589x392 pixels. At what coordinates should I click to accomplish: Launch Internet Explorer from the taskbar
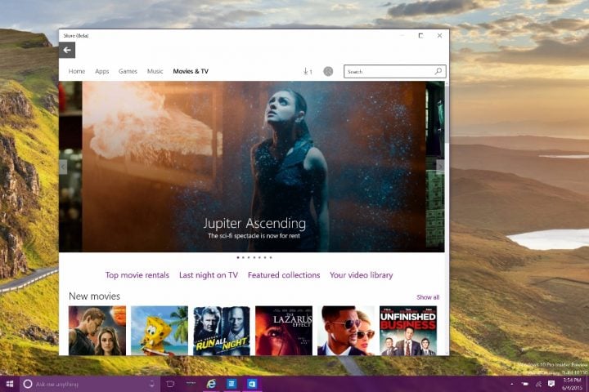212,384
